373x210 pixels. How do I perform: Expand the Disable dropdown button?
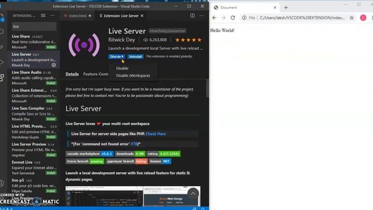[x=117, y=57]
